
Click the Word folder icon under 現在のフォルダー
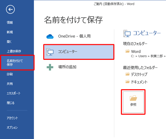tap(127, 51)
